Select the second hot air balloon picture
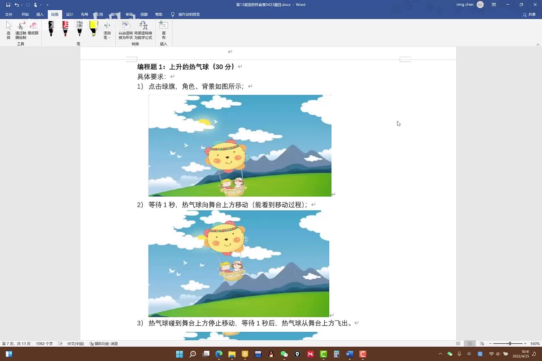 click(239, 264)
